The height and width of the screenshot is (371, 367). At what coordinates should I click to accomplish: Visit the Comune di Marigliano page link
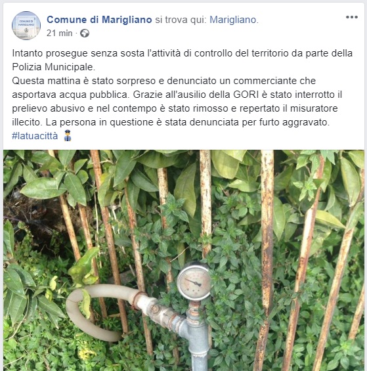[99, 20]
